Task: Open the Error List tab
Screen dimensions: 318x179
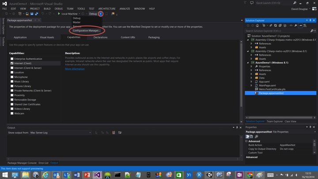Action: [43, 163]
